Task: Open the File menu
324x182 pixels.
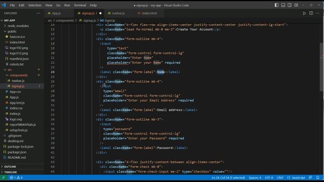Action: 12,6
